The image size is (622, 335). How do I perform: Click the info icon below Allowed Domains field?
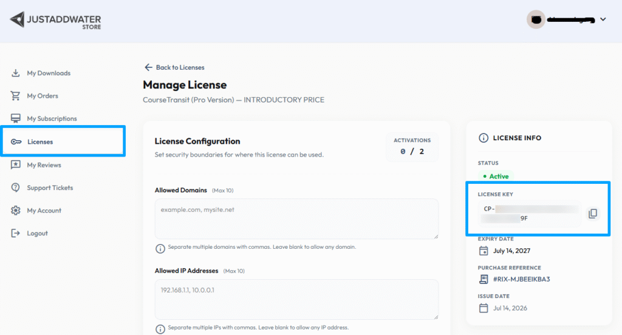click(160, 249)
